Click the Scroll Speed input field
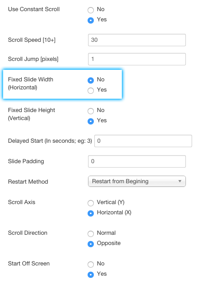Screen dimensions: 205x285 point(137,40)
